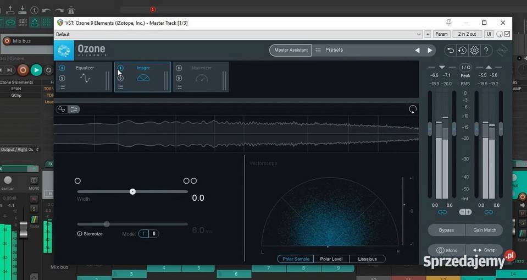Arm the Mix bus track record button
The width and height of the screenshot is (527, 280).
[7, 41]
